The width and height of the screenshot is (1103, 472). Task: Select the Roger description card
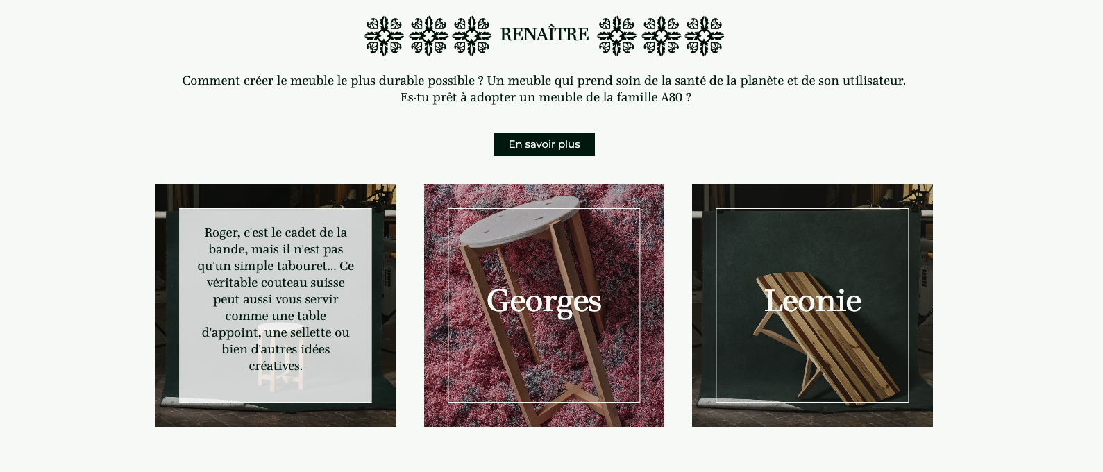[276, 305]
